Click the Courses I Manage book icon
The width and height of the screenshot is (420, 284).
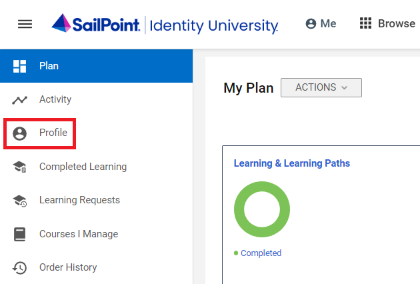pyautogui.click(x=19, y=235)
